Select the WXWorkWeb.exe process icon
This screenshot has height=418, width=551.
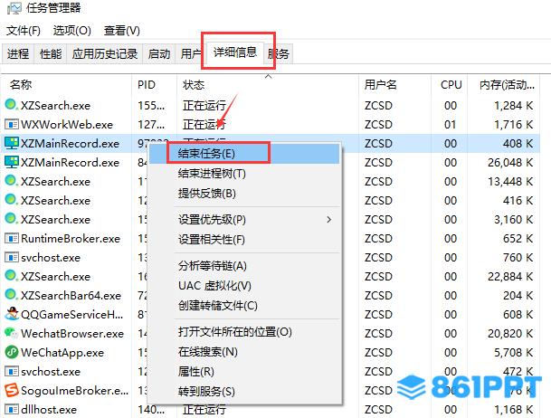click(x=11, y=124)
